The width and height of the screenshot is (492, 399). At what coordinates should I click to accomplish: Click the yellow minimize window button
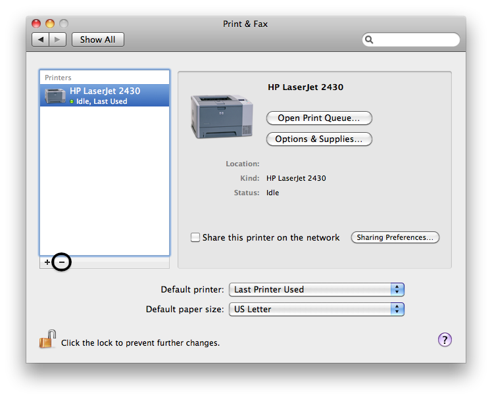point(51,24)
